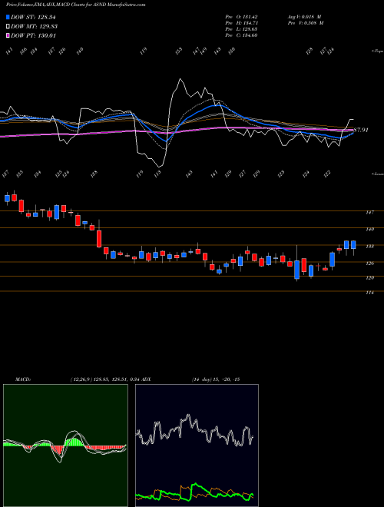
Task: Click the 'Pre H: 134.71' value
Action: 241,23
